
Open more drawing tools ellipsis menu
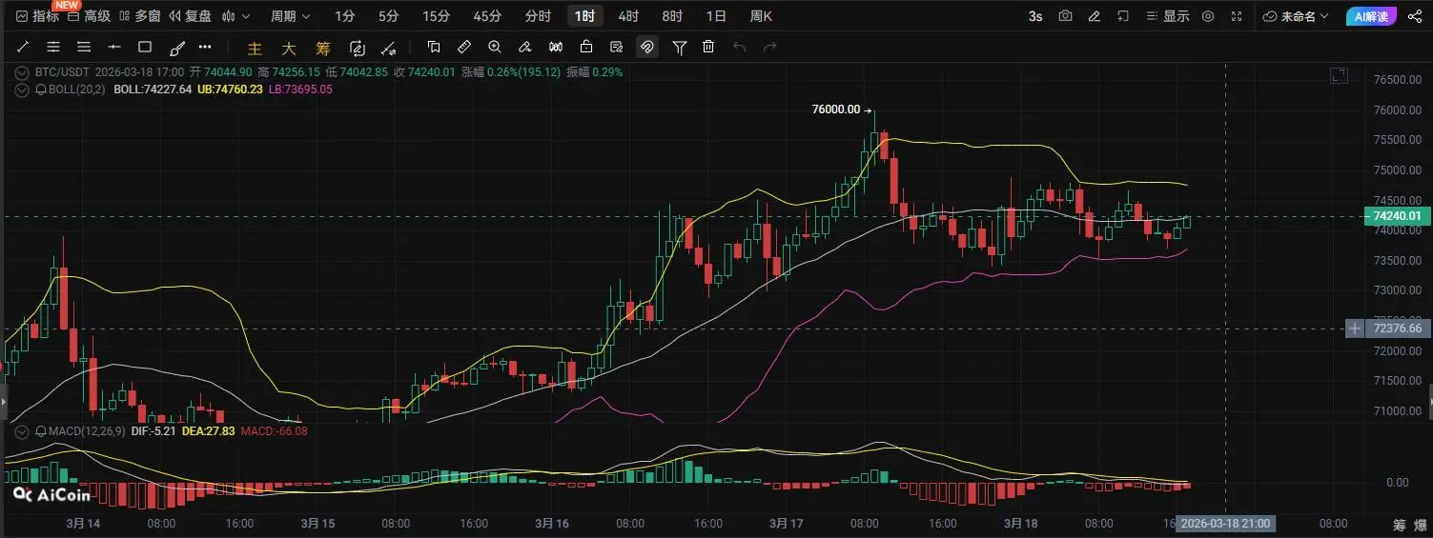coord(205,47)
